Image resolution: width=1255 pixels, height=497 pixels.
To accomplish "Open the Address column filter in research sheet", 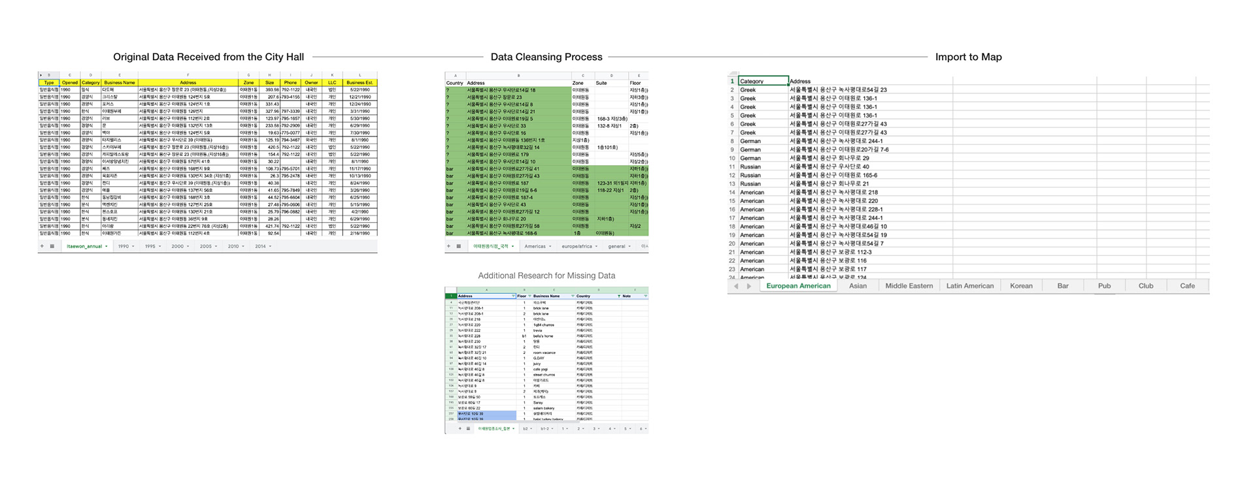I will click(x=513, y=296).
